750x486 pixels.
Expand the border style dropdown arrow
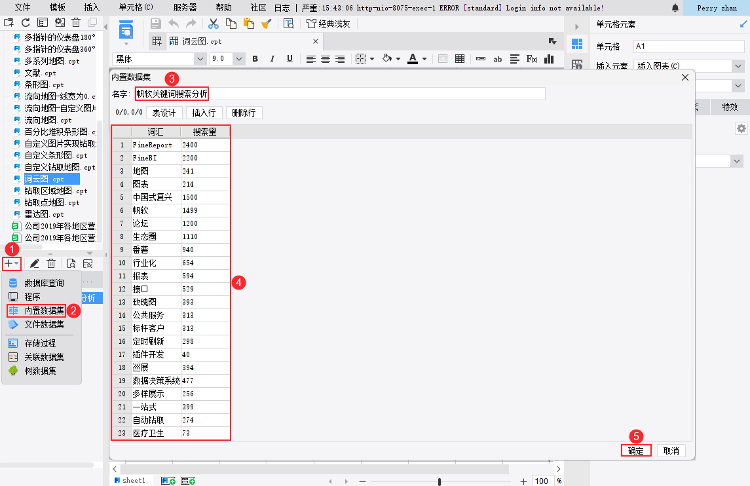click(371, 60)
